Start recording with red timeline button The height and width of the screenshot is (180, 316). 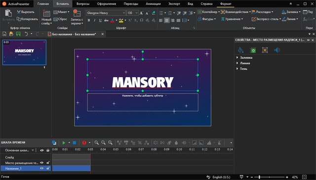coord(84,143)
